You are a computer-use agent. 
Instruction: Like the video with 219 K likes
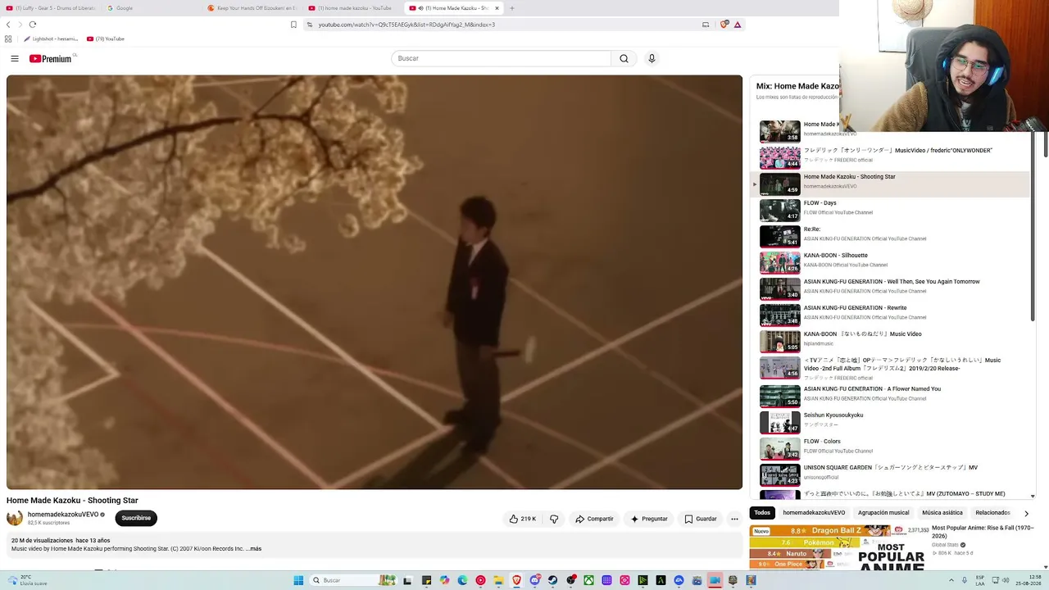523,519
